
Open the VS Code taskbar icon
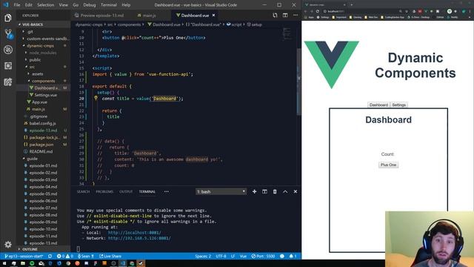[123, 263]
